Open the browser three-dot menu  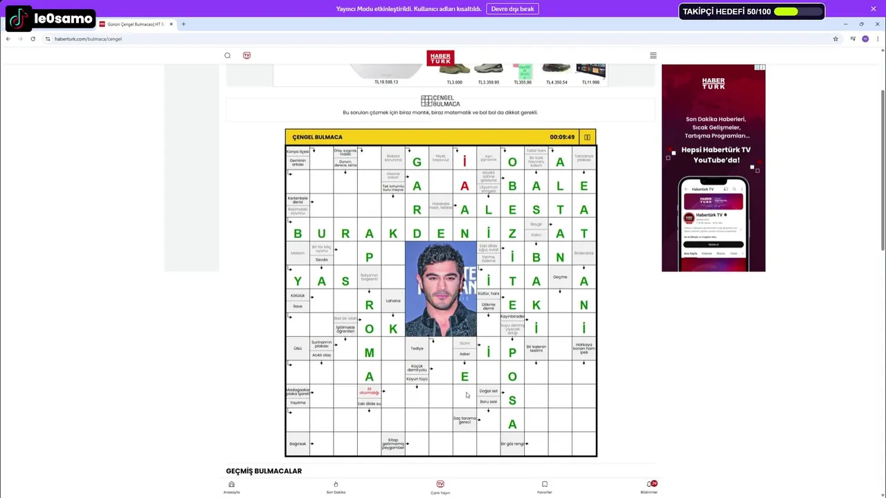[878, 39]
